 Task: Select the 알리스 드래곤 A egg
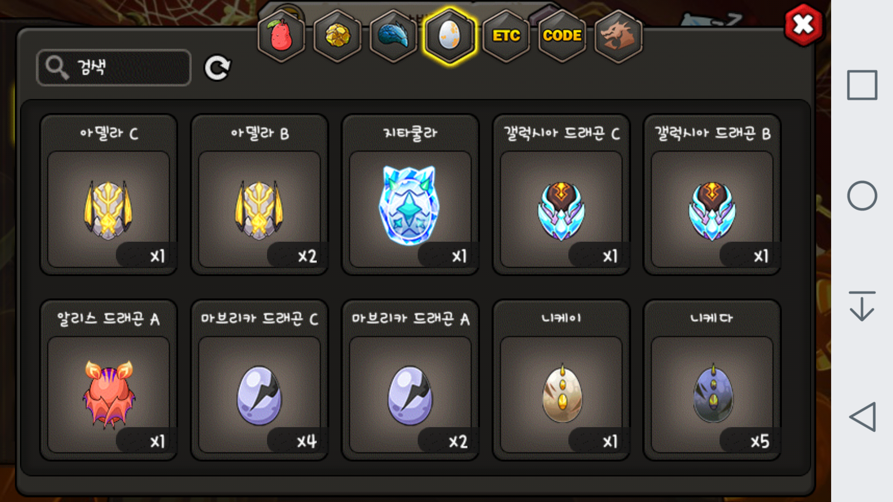coord(109,380)
